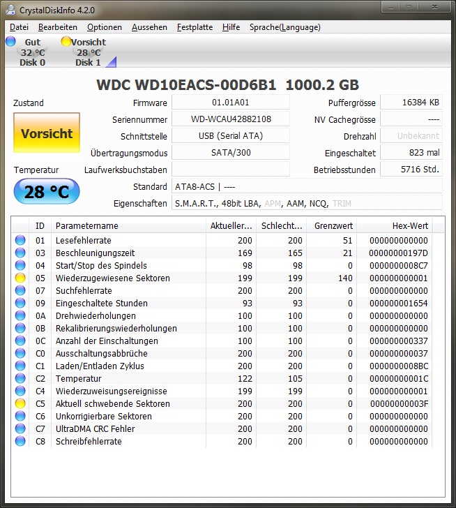Click status circle of Wiederzuweisungsereignisse row
Screen dimensions: 456x508
(20, 391)
